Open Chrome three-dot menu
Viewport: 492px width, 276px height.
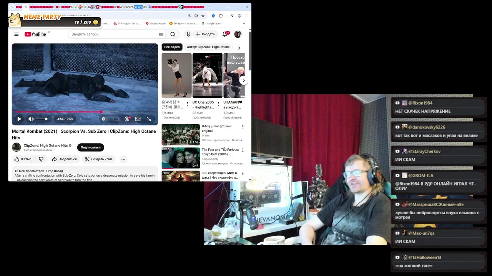coord(246,16)
